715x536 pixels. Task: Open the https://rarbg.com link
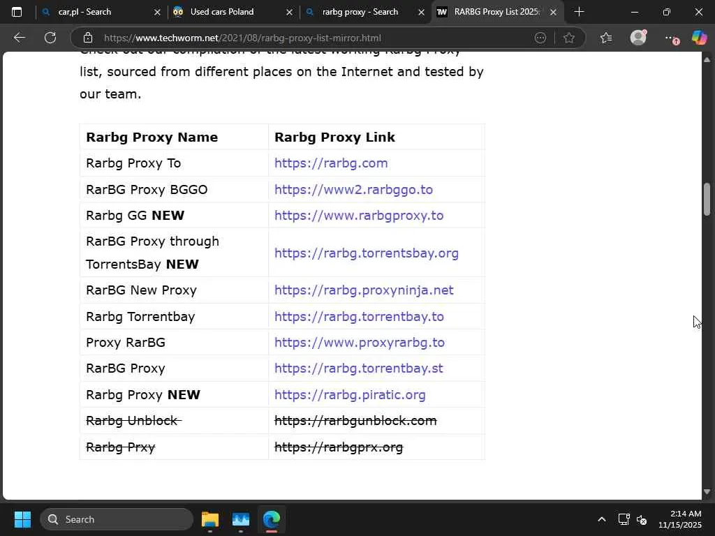coord(331,163)
